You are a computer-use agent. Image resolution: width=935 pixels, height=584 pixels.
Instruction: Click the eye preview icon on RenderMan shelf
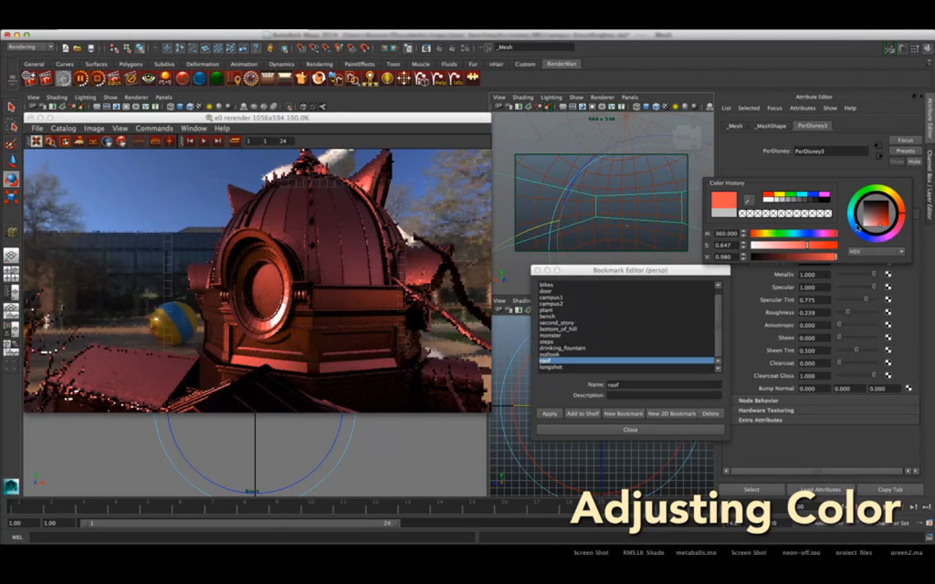pos(148,79)
